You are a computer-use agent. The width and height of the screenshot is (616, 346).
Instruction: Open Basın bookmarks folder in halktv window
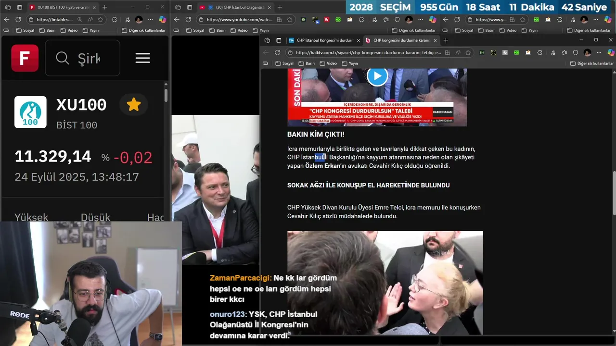coord(307,63)
